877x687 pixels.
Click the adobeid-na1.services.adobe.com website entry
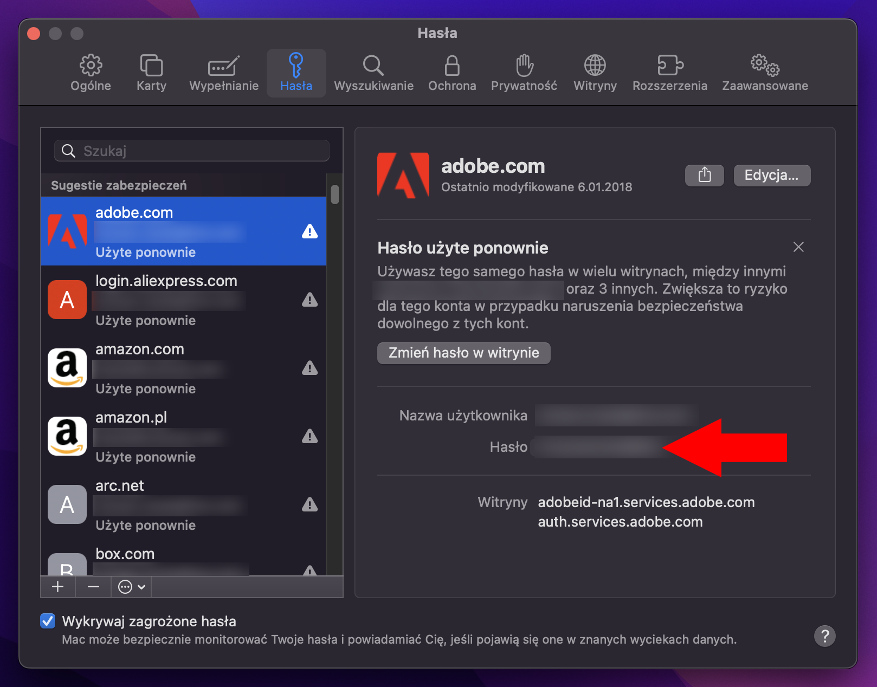(x=646, y=502)
